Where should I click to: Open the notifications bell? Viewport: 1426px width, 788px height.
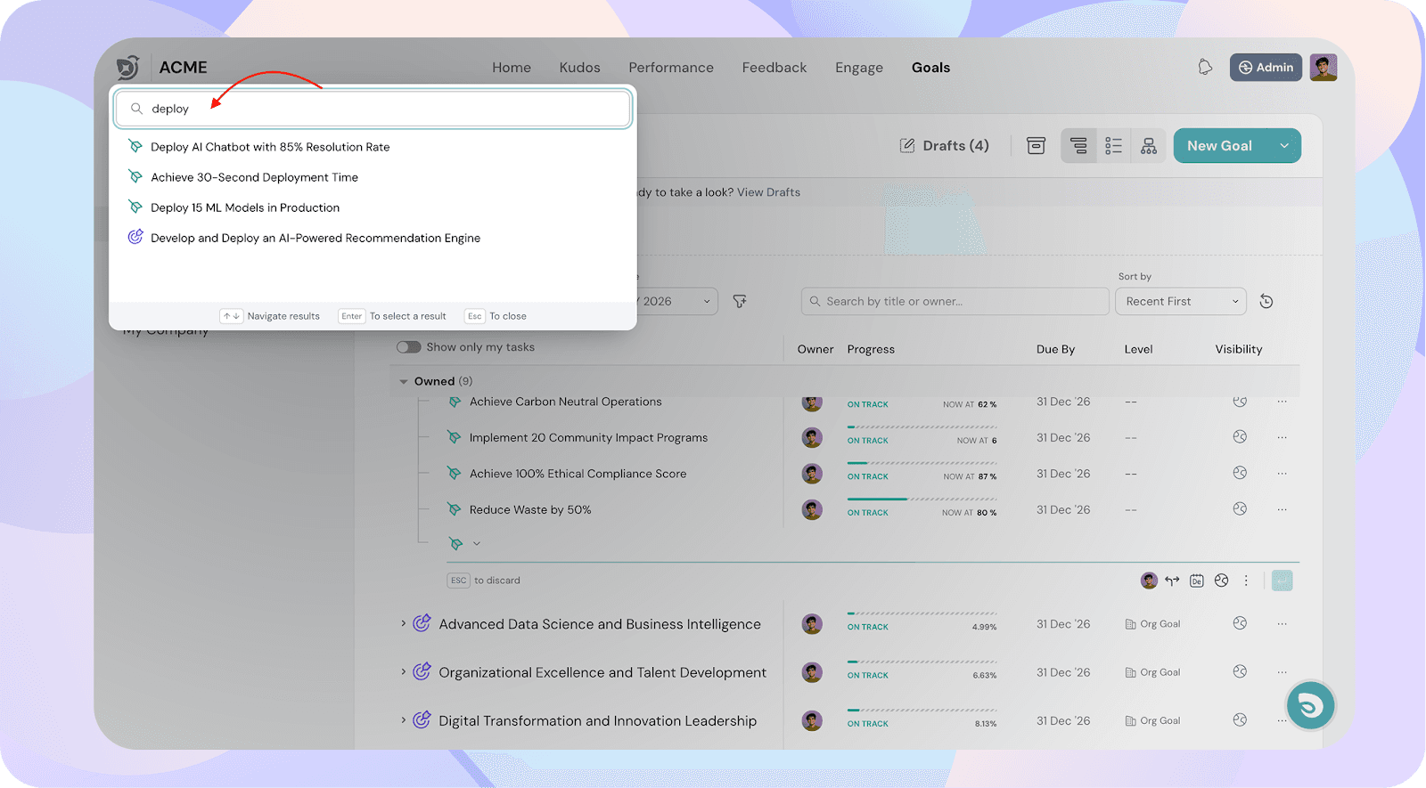click(1205, 67)
